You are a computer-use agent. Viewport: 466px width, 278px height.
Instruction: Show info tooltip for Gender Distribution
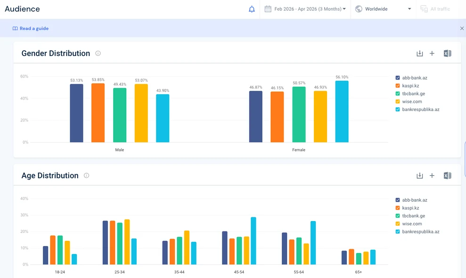(98, 54)
